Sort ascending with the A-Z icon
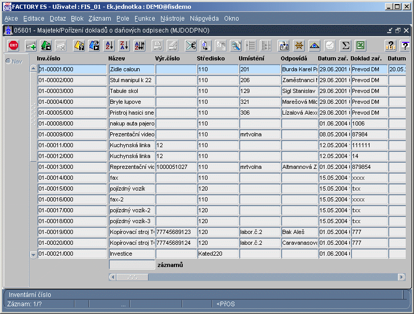This screenshot has height=314, width=414. click(x=109, y=45)
